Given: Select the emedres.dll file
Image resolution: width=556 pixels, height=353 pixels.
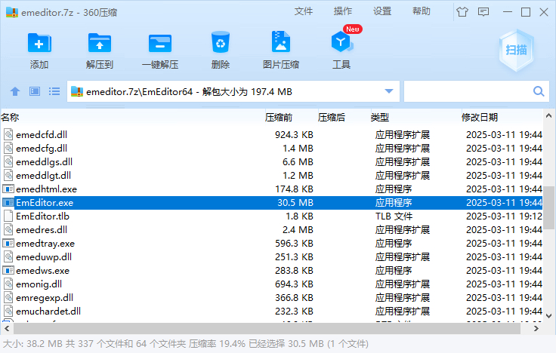Looking at the screenshot, I should coord(42,230).
